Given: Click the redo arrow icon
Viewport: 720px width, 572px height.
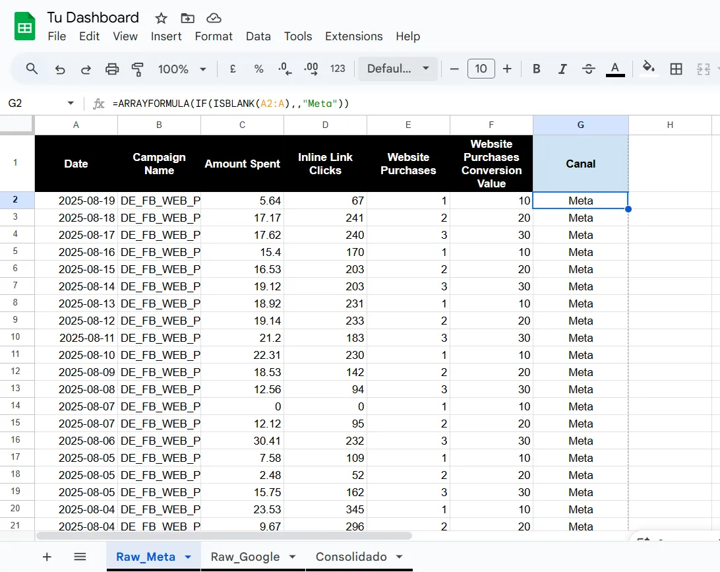Looking at the screenshot, I should (x=86, y=69).
